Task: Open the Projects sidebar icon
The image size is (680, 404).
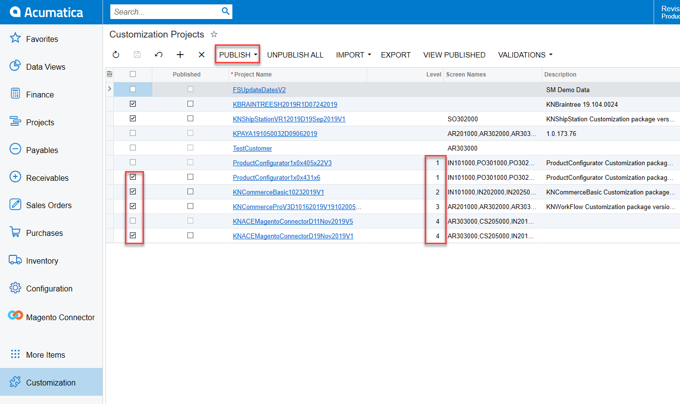Action: pyautogui.click(x=15, y=122)
